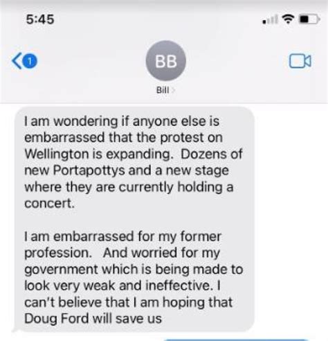Tap the battery indicator icon
328x341 pixels.
coord(309,19)
